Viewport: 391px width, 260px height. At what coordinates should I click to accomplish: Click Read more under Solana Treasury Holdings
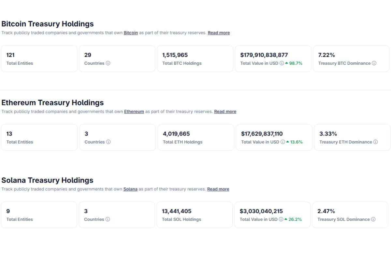tap(218, 189)
